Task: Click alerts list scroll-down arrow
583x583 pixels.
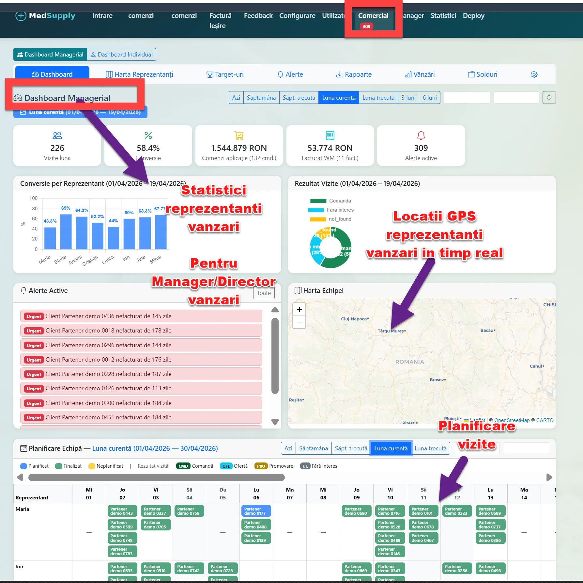Action: click(275, 422)
